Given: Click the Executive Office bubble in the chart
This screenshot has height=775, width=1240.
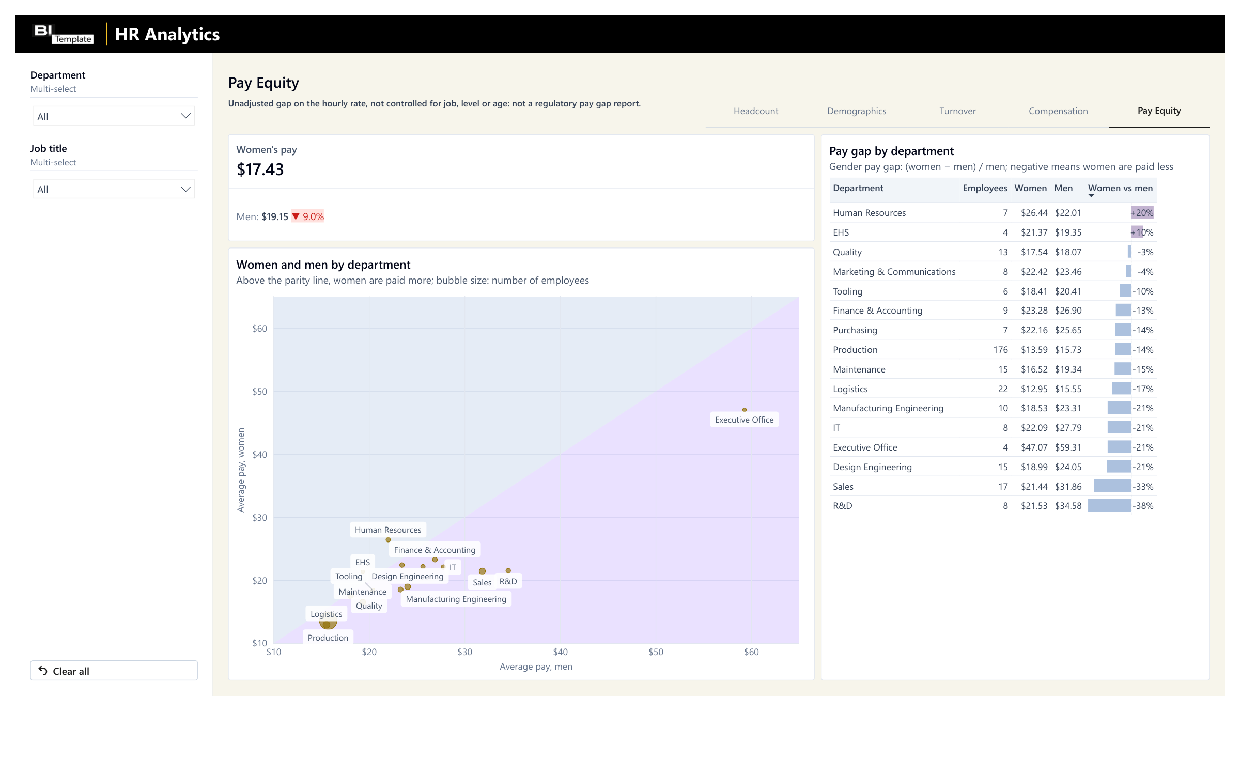Looking at the screenshot, I should coord(744,409).
